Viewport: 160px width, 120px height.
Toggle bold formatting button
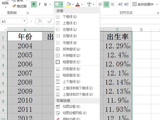[x=34, y=4]
